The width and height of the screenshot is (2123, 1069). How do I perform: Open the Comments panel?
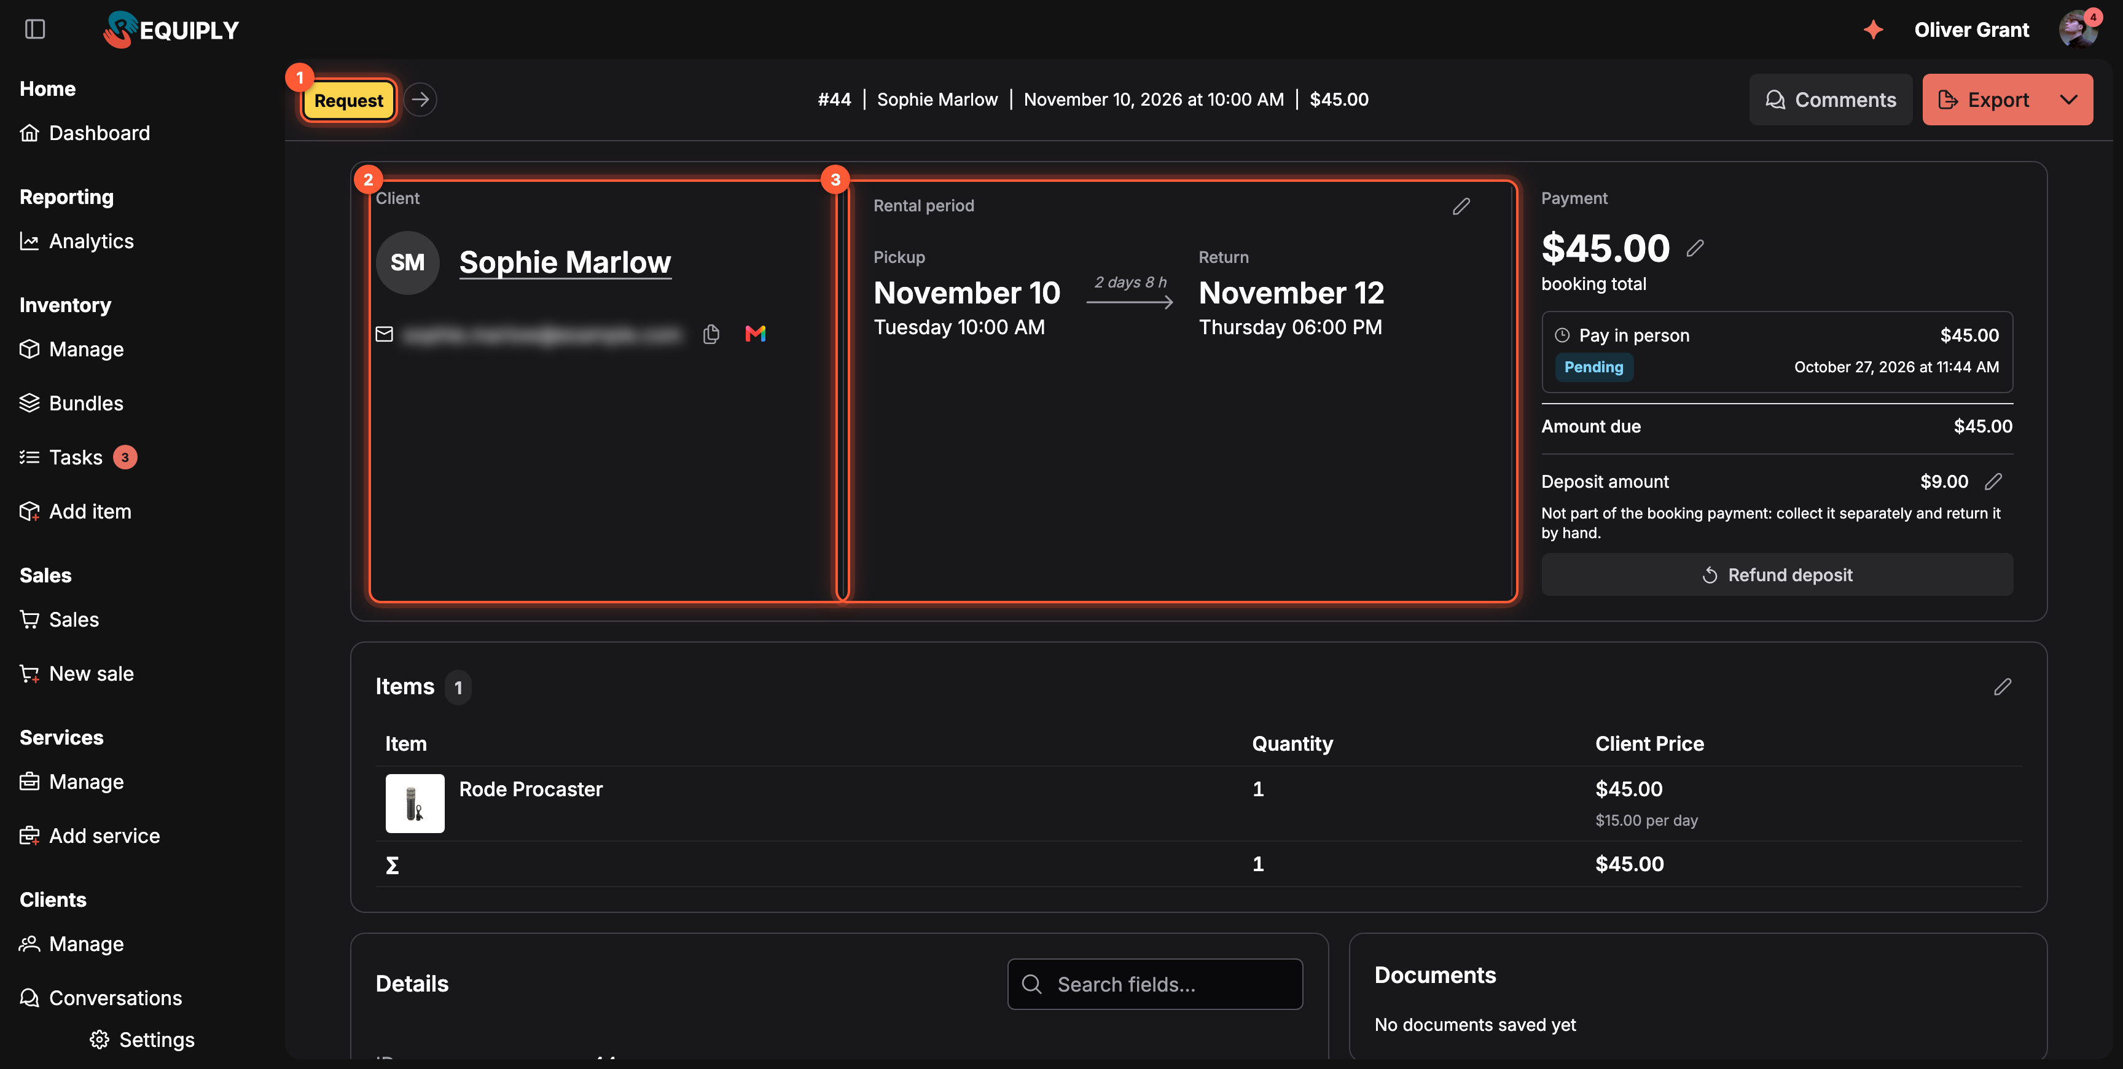(1831, 100)
